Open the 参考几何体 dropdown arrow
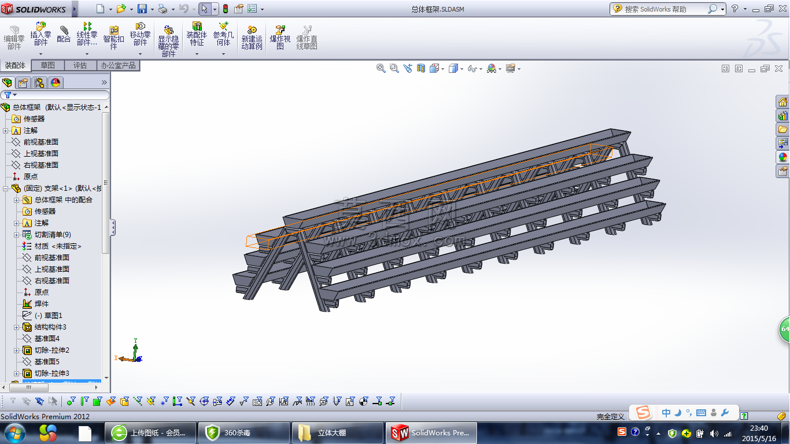Screen dimensions: 790x444 pyautogui.click(x=223, y=54)
